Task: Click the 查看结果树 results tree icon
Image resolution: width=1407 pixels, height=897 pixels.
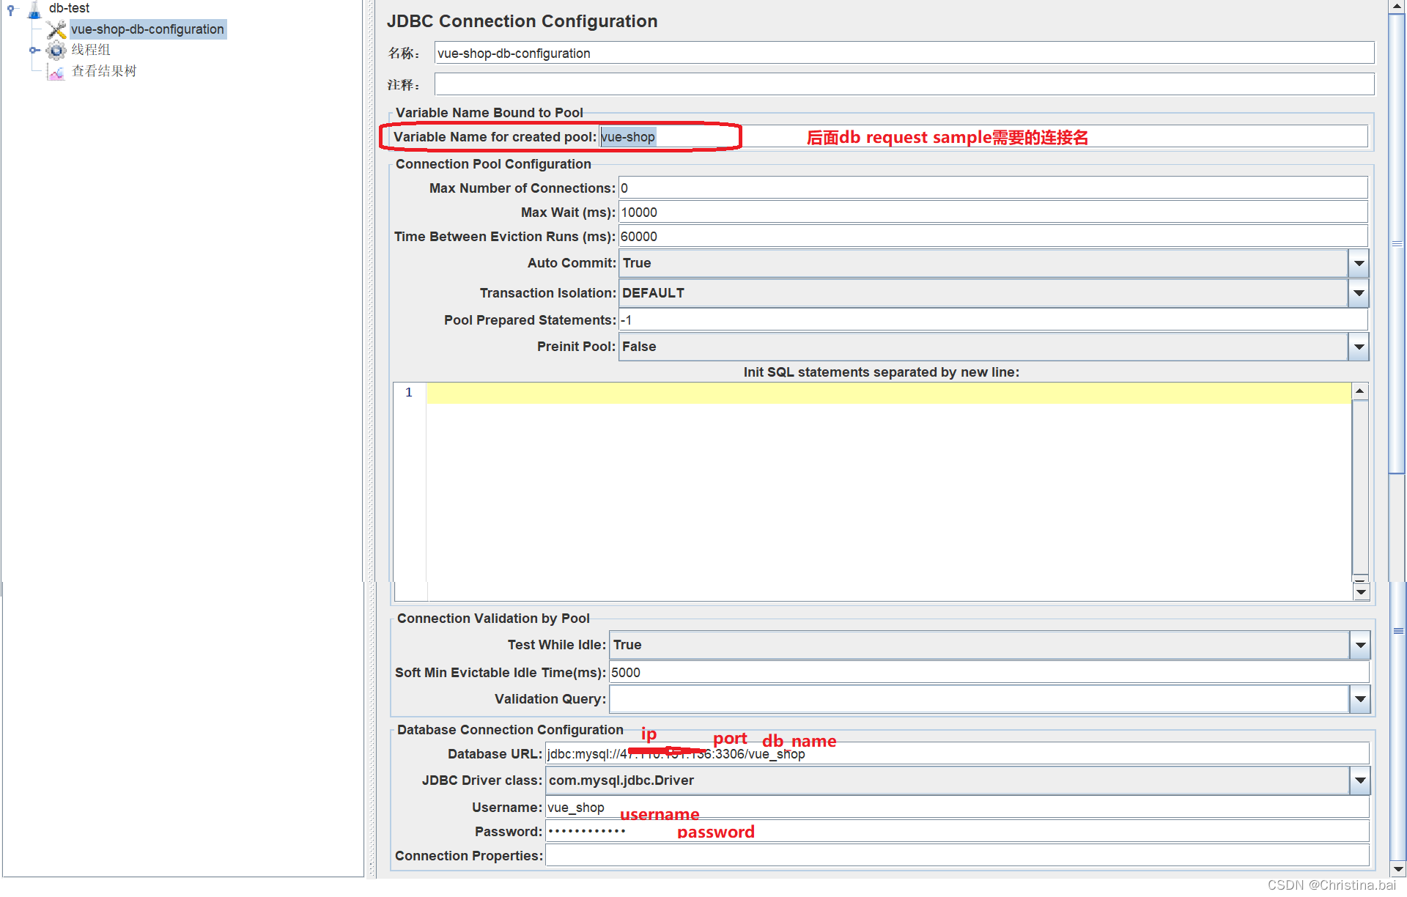Action: [56, 72]
